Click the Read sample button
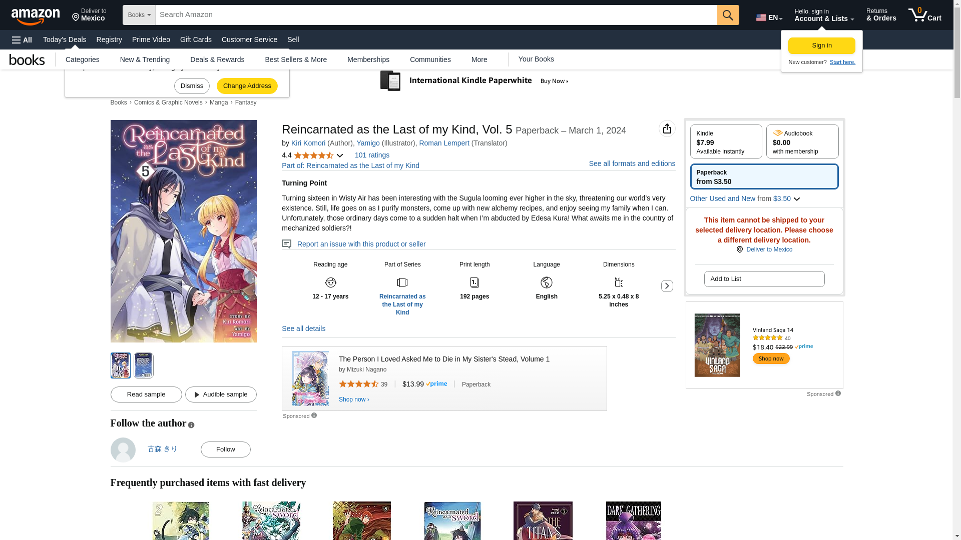 (146, 394)
